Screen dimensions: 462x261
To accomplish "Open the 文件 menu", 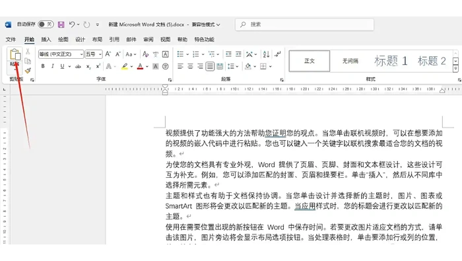I will [x=11, y=40].
